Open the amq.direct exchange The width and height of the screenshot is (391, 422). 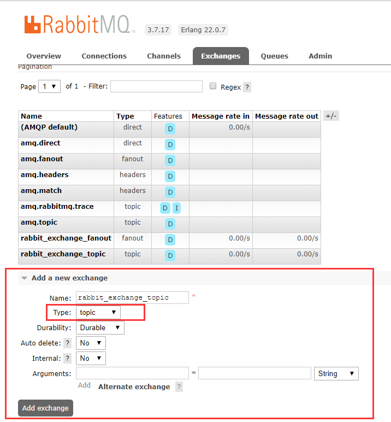click(x=40, y=143)
